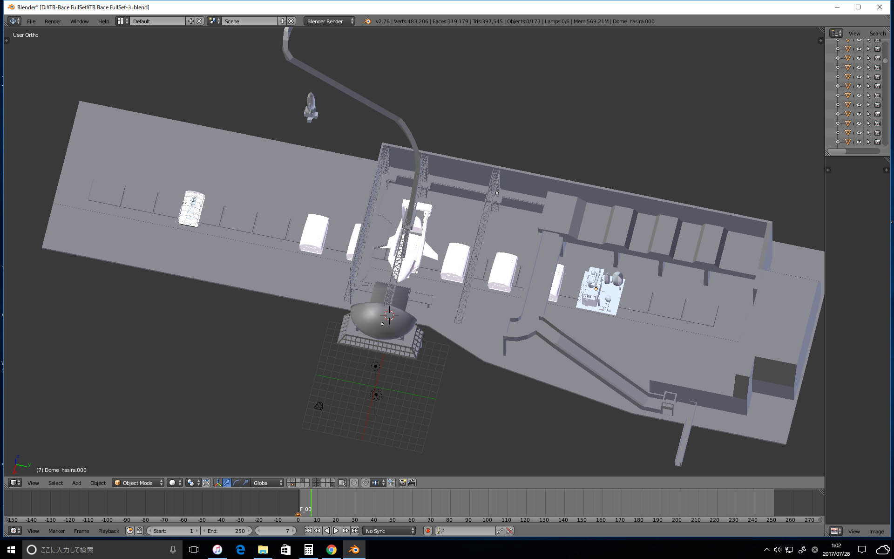Open the Render menu
Image resolution: width=894 pixels, height=559 pixels.
click(53, 21)
